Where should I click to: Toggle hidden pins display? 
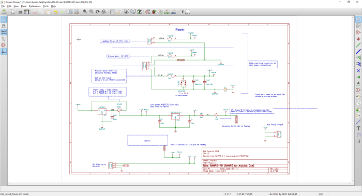tap(4, 45)
